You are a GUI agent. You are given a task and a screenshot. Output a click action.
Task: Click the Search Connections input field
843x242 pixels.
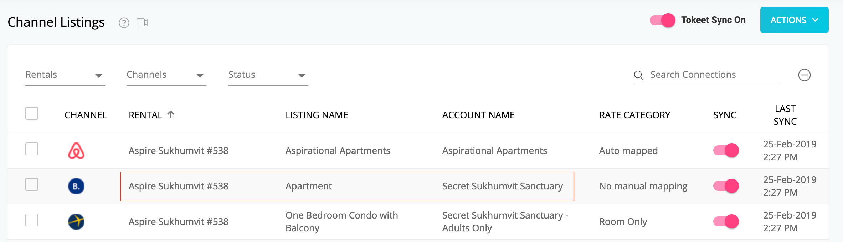715,75
